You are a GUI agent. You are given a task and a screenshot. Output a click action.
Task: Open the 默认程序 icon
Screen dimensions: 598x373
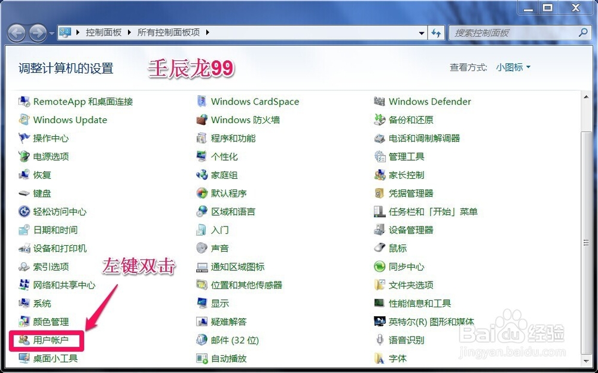pyautogui.click(x=202, y=193)
